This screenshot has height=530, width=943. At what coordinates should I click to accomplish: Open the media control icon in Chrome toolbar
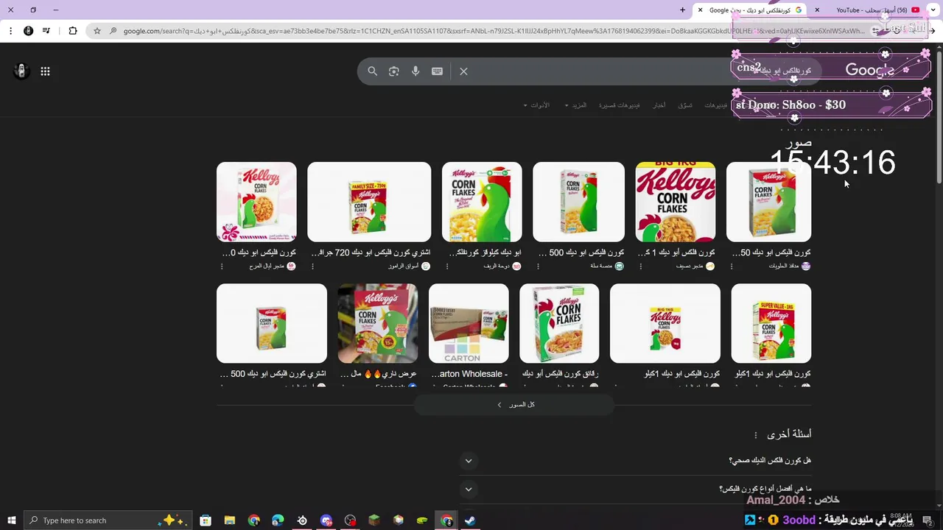pos(46,31)
